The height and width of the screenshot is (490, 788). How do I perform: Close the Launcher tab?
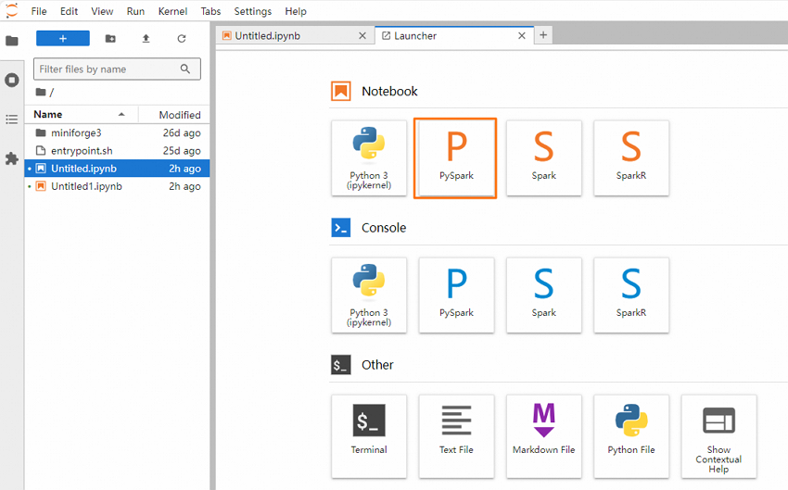click(522, 36)
